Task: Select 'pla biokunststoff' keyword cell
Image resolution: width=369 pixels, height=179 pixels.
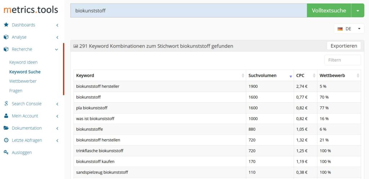Action: tap(160, 108)
